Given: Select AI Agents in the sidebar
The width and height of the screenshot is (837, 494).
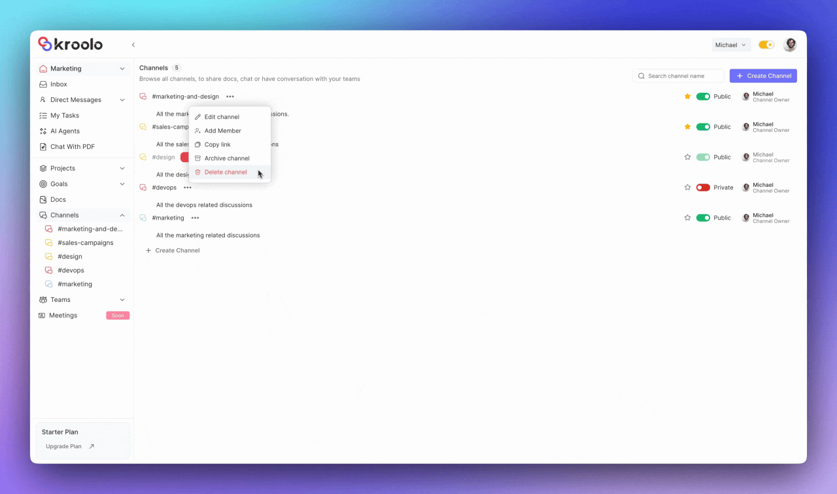Looking at the screenshot, I should point(65,131).
